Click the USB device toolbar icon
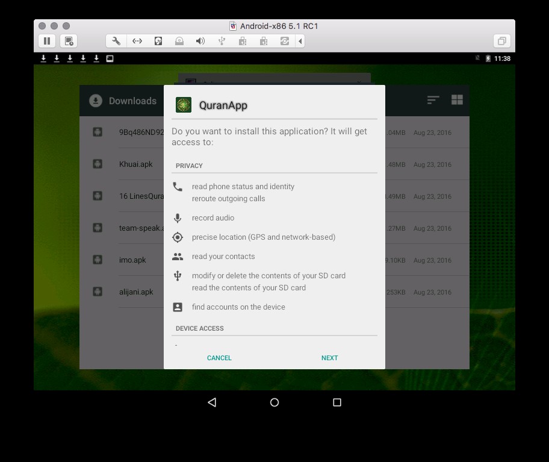Image resolution: width=549 pixels, height=462 pixels. 222,41
